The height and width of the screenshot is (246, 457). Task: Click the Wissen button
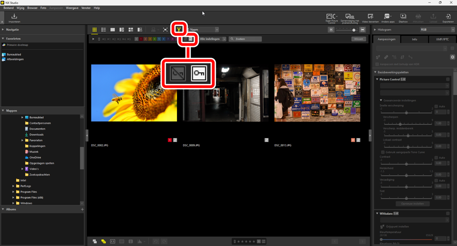click(x=358, y=39)
